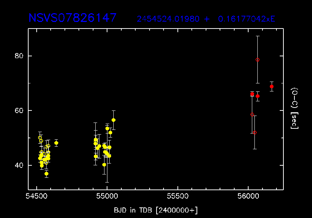The height and width of the screenshot is (218, 312).
Task: Click the x-axis label BJD in TDB
Action: [x=156, y=210]
